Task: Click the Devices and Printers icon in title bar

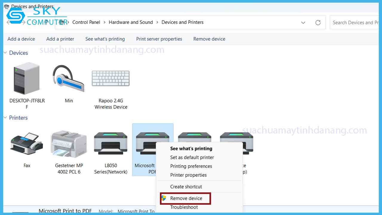Action: (7, 6)
